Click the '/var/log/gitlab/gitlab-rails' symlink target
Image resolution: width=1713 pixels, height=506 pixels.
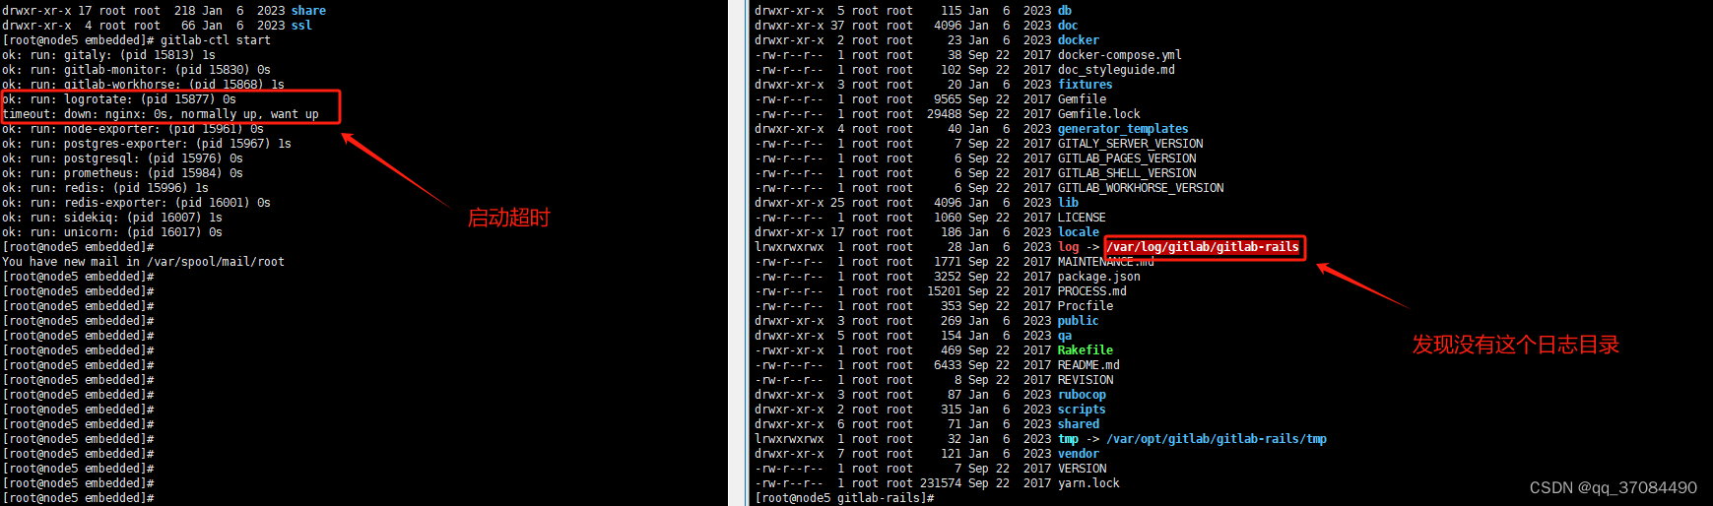[x=1203, y=247]
